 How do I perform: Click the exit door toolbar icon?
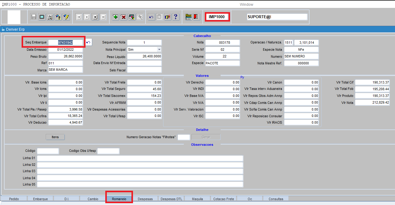[197, 17]
